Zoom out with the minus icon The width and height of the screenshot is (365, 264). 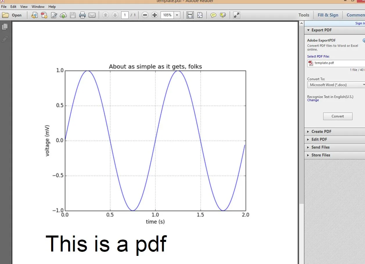pos(145,15)
